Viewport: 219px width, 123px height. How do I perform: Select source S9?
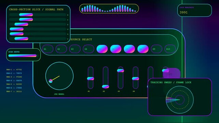click(156, 49)
